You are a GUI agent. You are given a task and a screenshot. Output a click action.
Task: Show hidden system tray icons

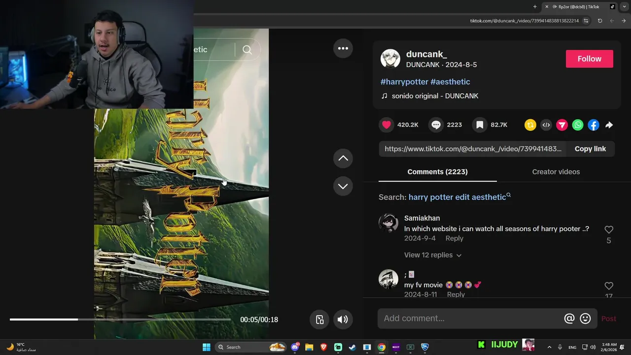(x=549, y=347)
